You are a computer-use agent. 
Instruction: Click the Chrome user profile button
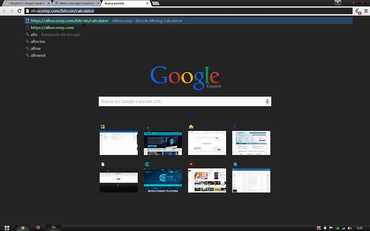pyautogui.click(x=338, y=2)
